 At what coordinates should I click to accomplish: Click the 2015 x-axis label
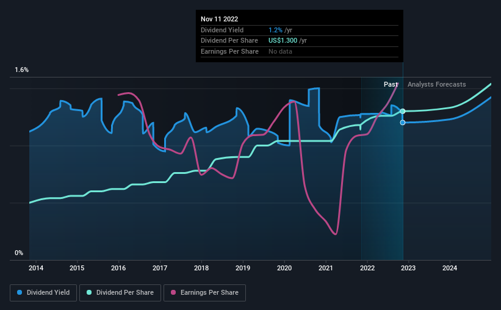pyautogui.click(x=77, y=268)
